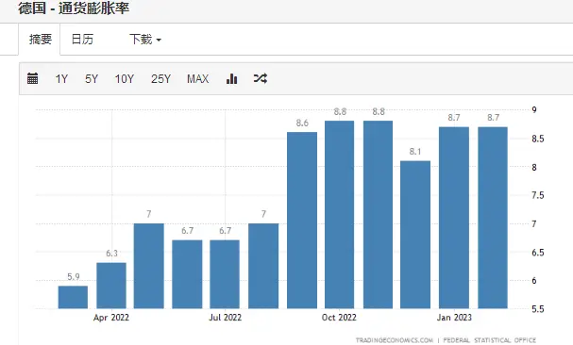Show MAX historical data range
Viewport: 573px width, 345px height.
(197, 79)
